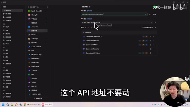This screenshot has height=107, width=190.
Task: Switch to Cherry Studio taskbar button
Action: click(47, 105)
